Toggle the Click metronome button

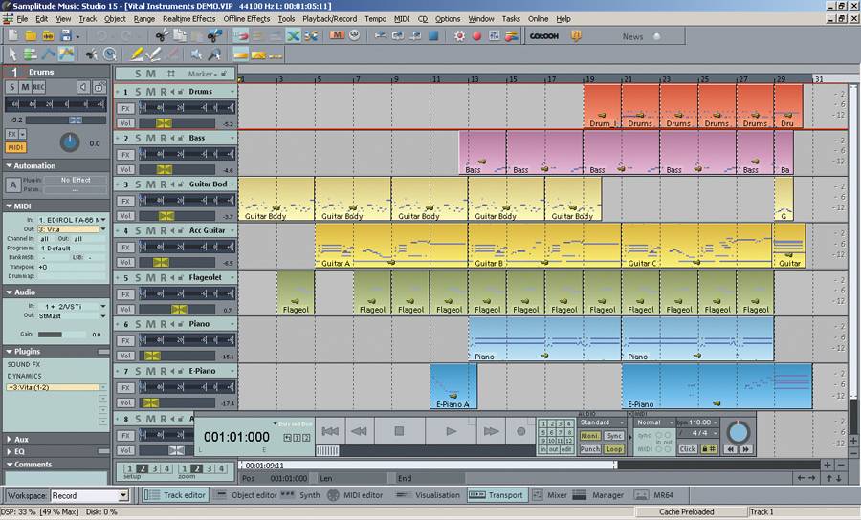pos(688,449)
